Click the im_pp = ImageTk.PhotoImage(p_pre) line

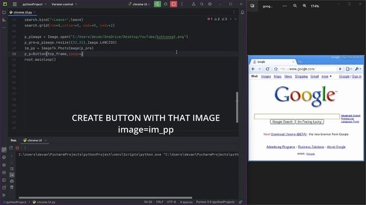point(59,48)
